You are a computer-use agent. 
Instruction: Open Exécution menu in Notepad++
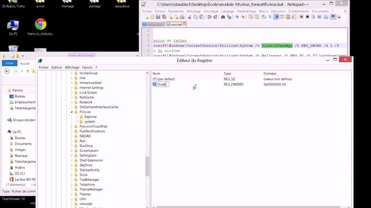pyautogui.click(x=278, y=12)
